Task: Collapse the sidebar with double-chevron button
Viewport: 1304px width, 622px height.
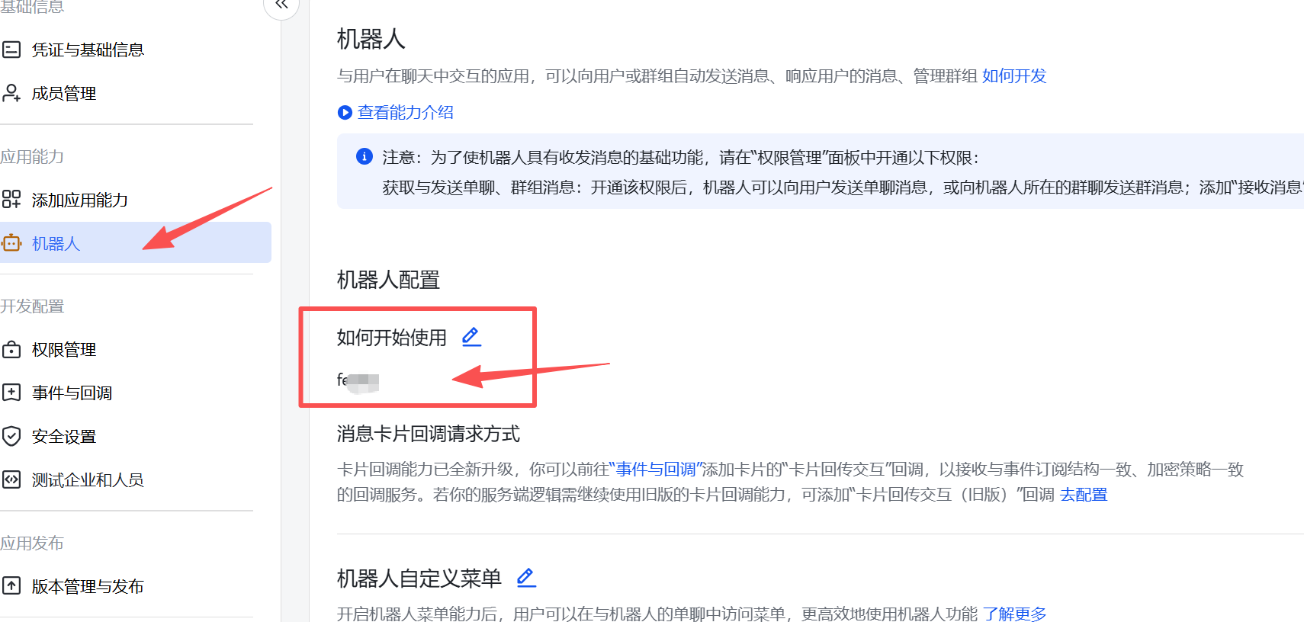Action: (281, 5)
